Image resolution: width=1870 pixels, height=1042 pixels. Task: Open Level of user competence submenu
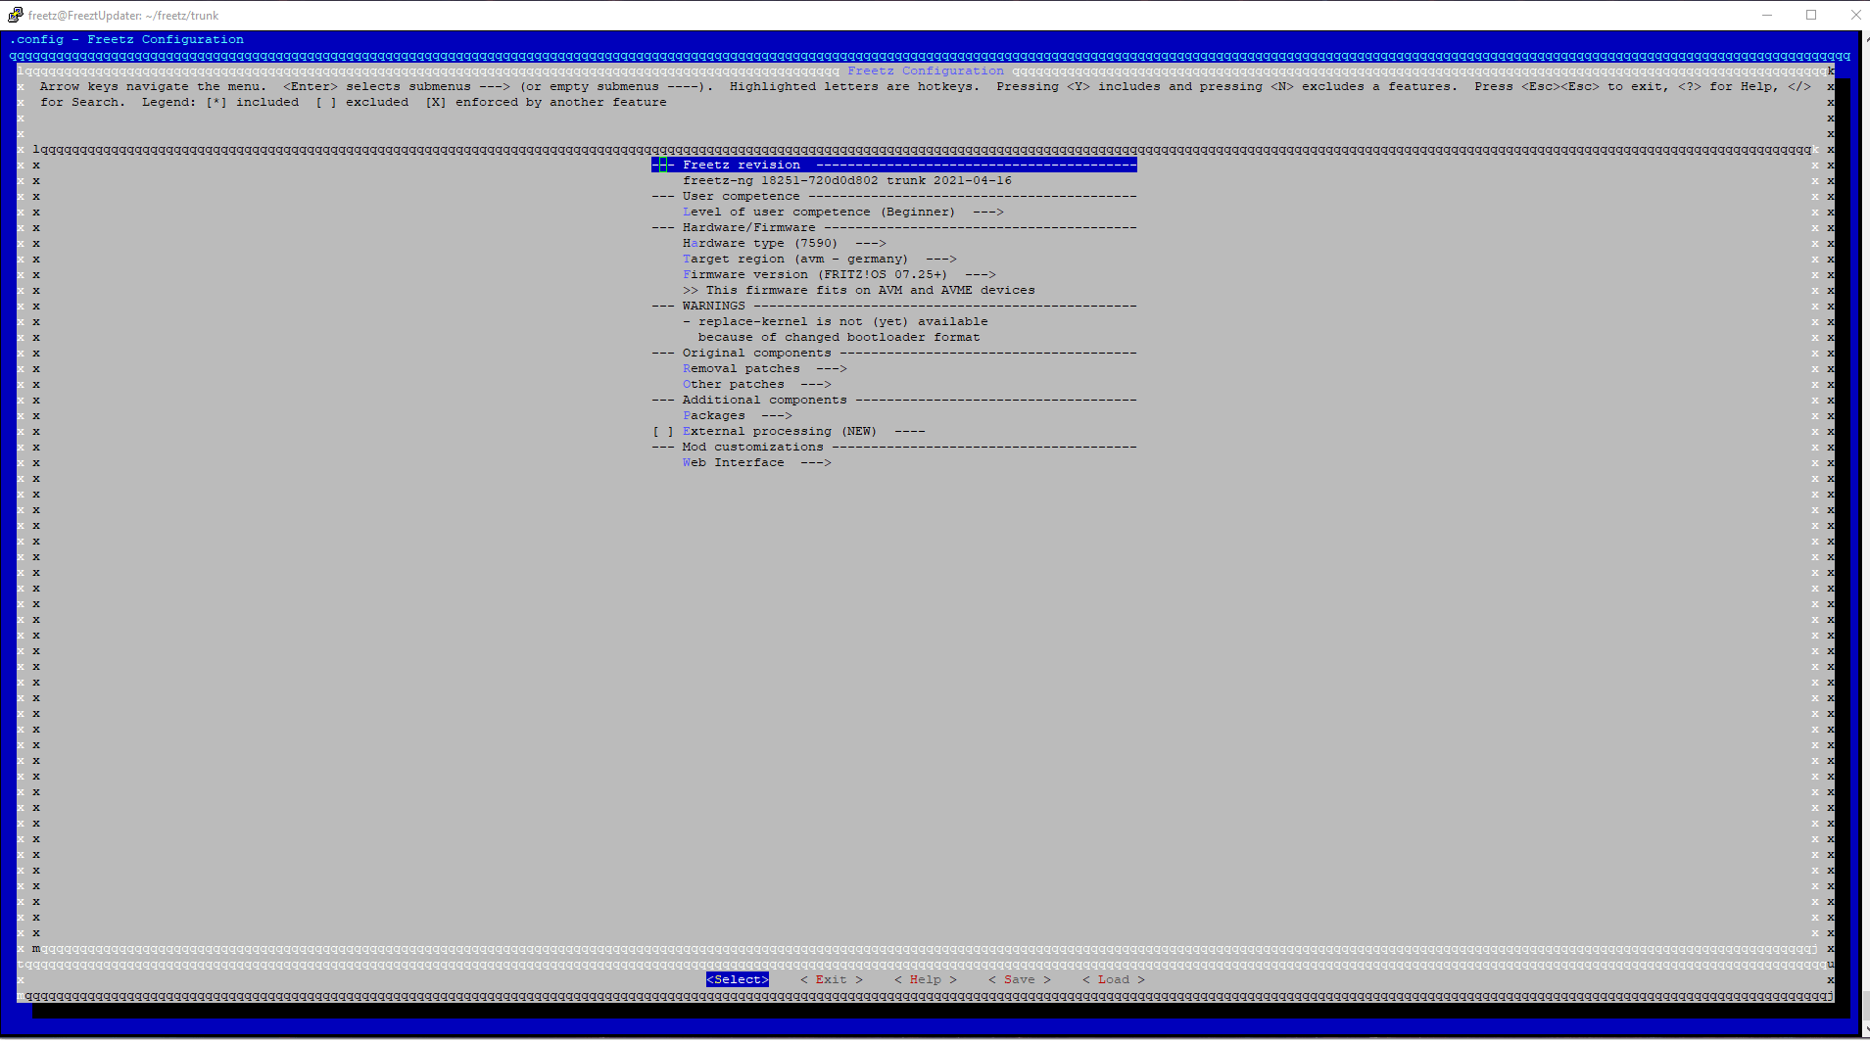(x=842, y=213)
